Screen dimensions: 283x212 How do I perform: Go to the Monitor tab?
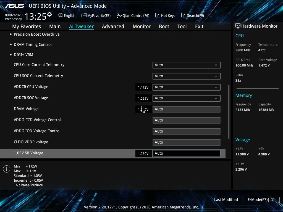point(142,26)
